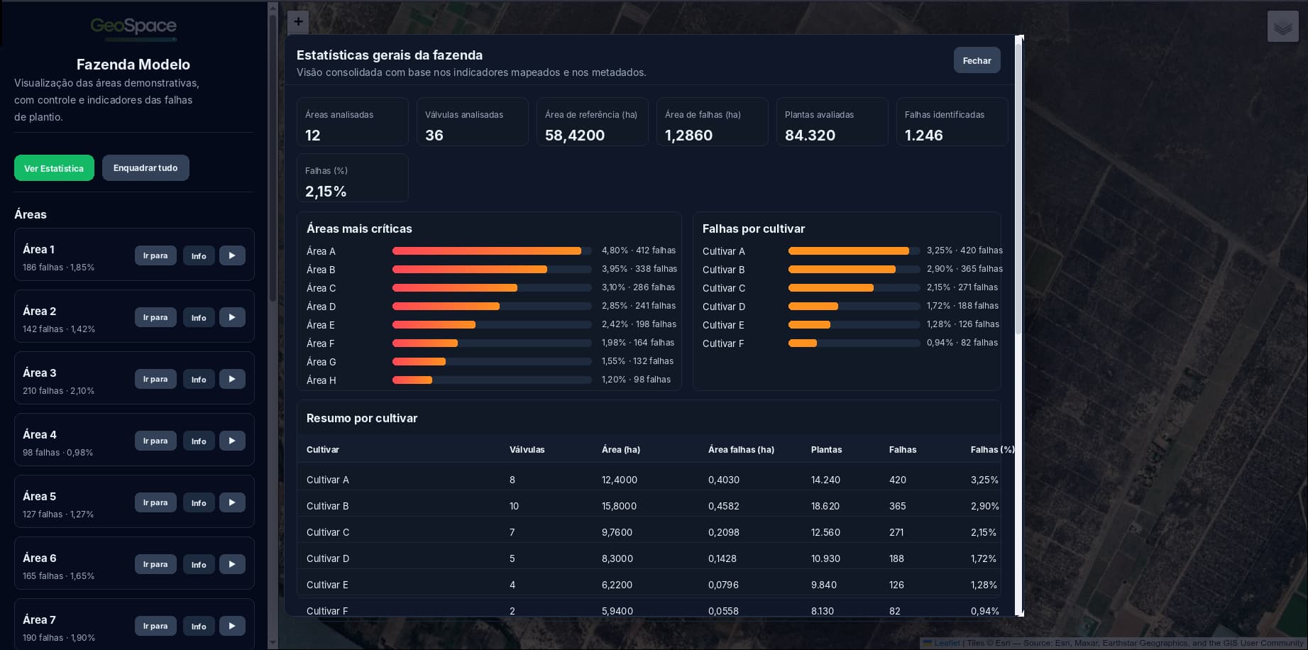Click the play arrow for Área 3
The height and width of the screenshot is (650, 1308).
[x=232, y=379]
